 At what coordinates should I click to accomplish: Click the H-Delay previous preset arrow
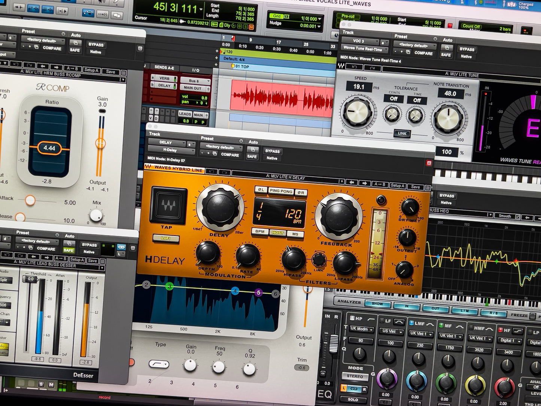point(351,183)
